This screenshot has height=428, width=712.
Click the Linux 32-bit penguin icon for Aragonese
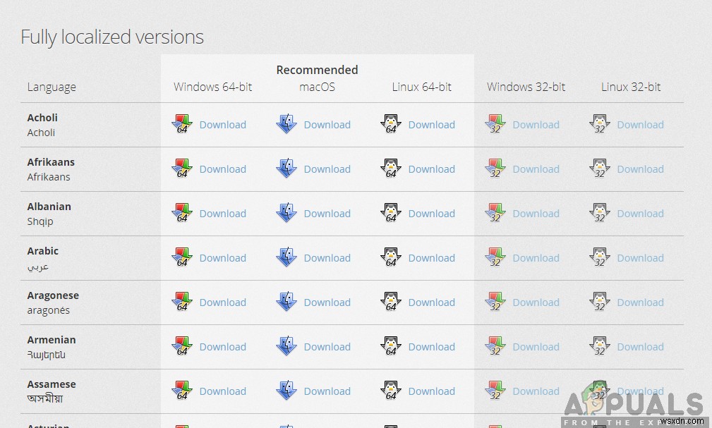click(x=600, y=302)
